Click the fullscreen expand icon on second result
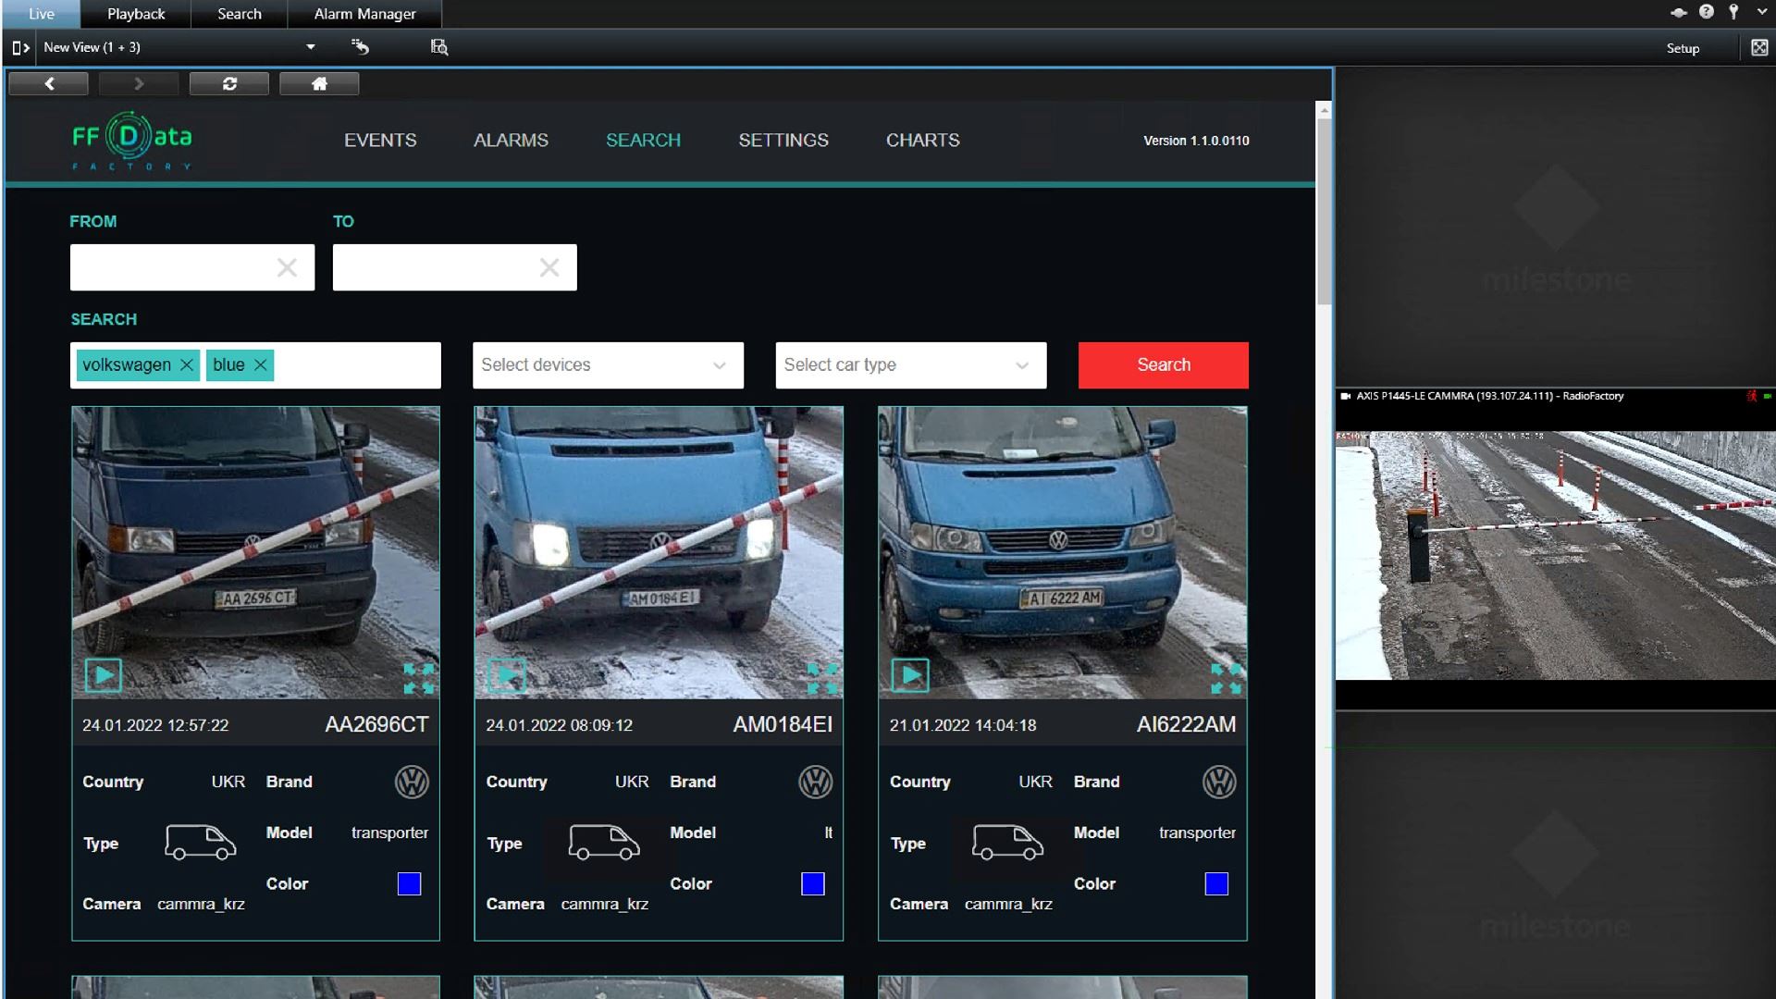 click(x=820, y=676)
